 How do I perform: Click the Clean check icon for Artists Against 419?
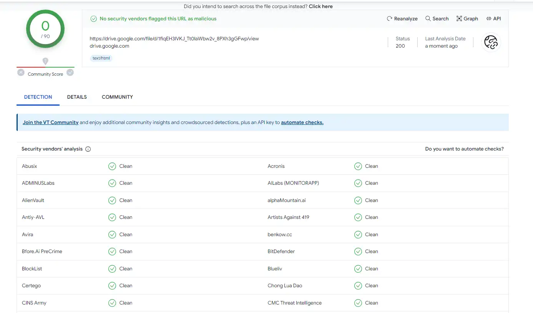click(x=358, y=217)
